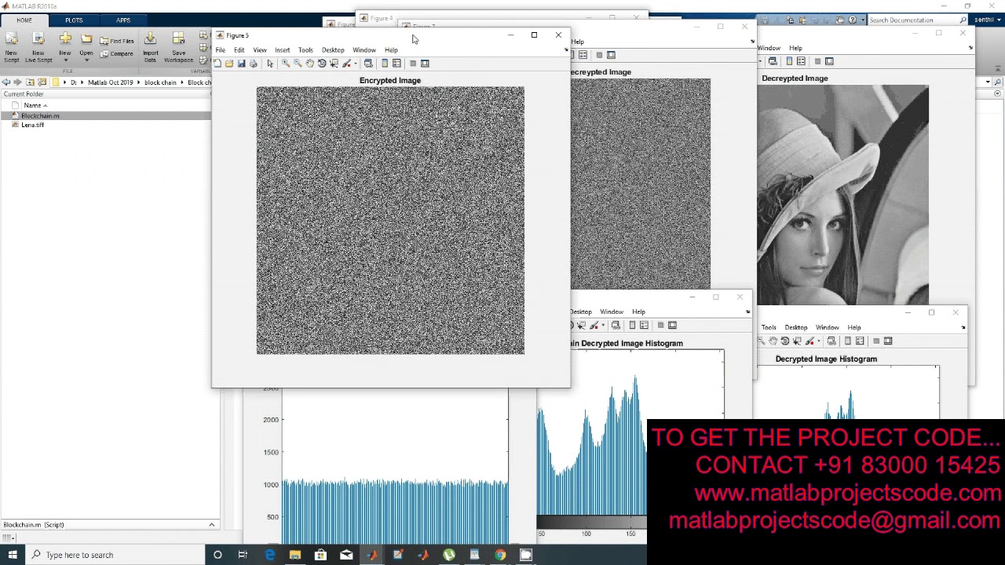Viewport: 1005px width, 565px height.
Task: Click Show Plot Tools in Decrypted Image Histogram figure
Action: (888, 341)
